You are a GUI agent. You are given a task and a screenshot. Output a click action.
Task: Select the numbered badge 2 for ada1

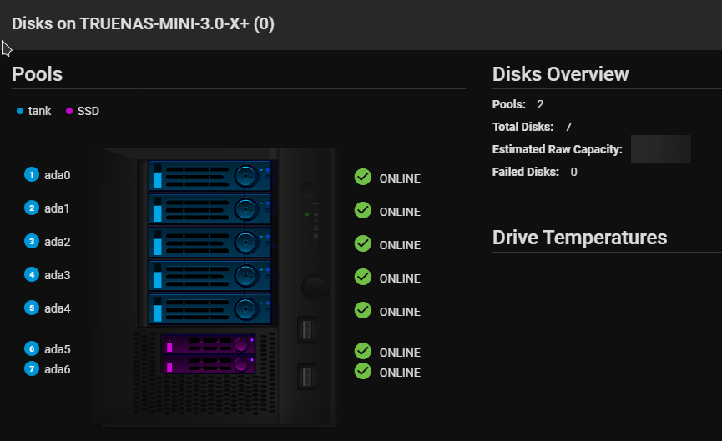pyautogui.click(x=32, y=208)
